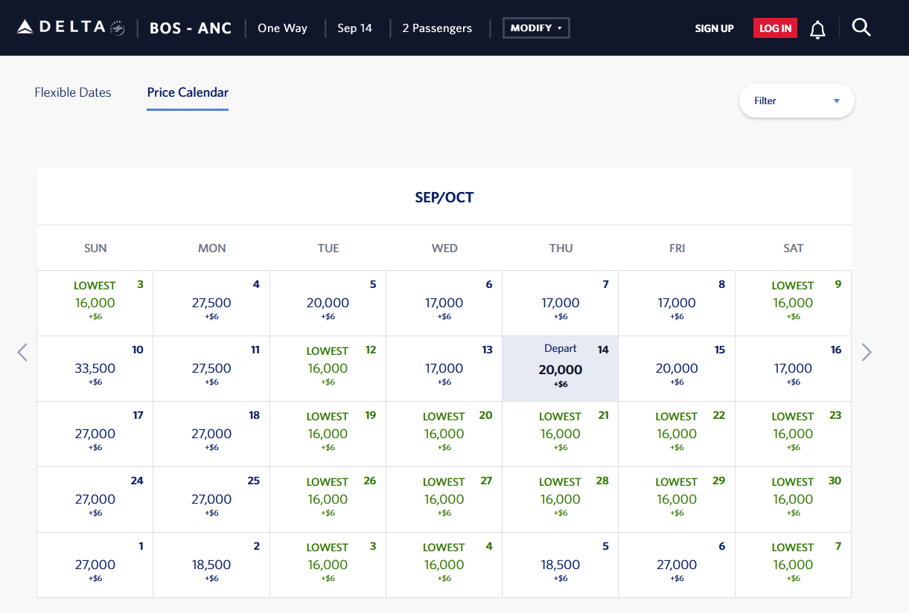Select September 3 lowest fare cell
The width and height of the screenshot is (909, 613).
(x=95, y=304)
